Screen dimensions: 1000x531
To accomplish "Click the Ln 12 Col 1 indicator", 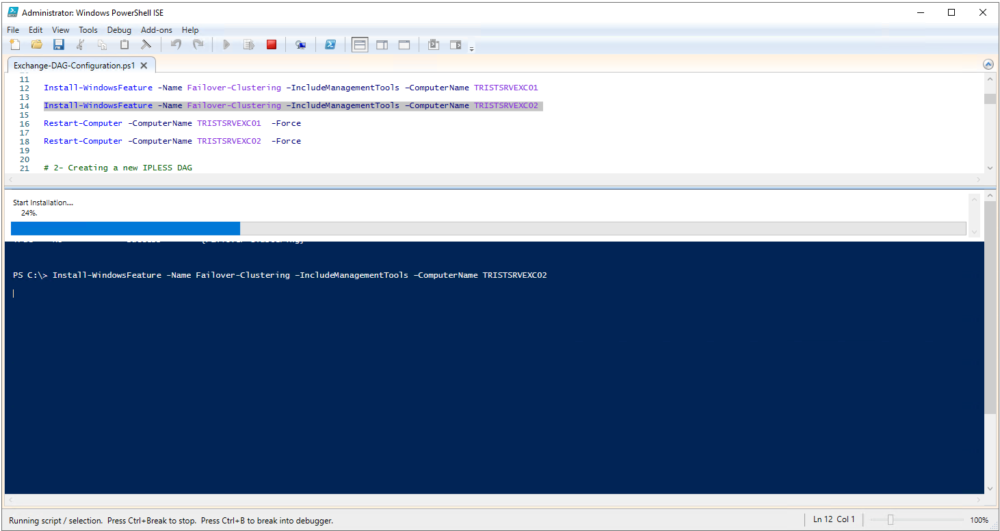I will click(834, 519).
